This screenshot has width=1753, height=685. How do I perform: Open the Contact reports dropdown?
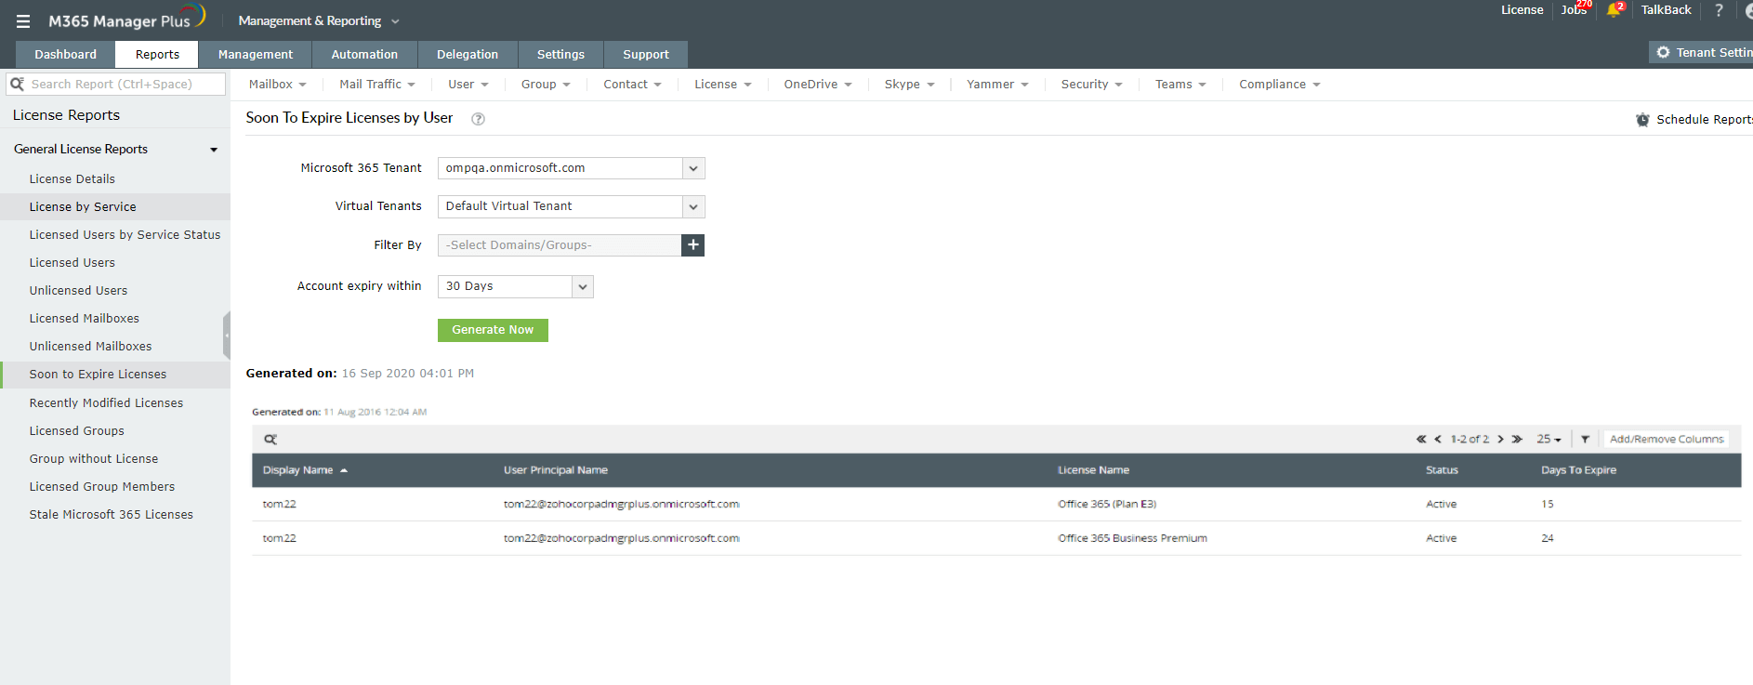click(x=632, y=85)
